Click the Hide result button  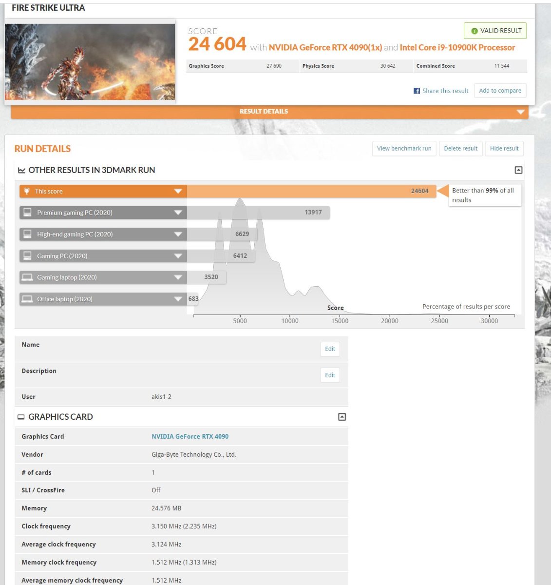click(504, 149)
